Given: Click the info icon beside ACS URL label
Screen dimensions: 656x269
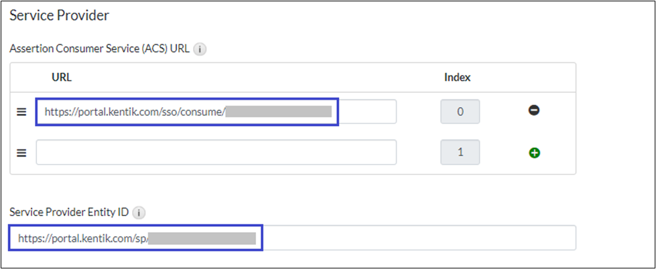Looking at the screenshot, I should pyautogui.click(x=200, y=49).
